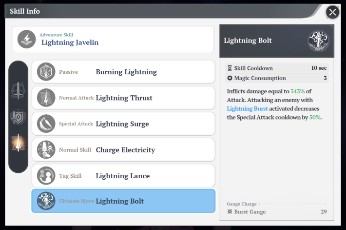Click the Burst Gauge star icon
346x230 pixels.
[230, 211]
